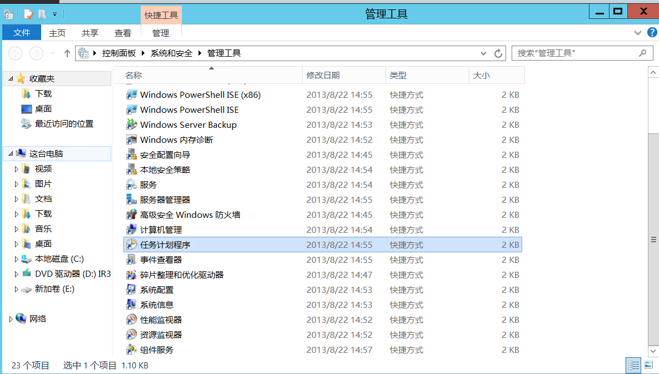The image size is (659, 374).
Task: Select 桌面 under 收藏夹
Action: [43, 109]
